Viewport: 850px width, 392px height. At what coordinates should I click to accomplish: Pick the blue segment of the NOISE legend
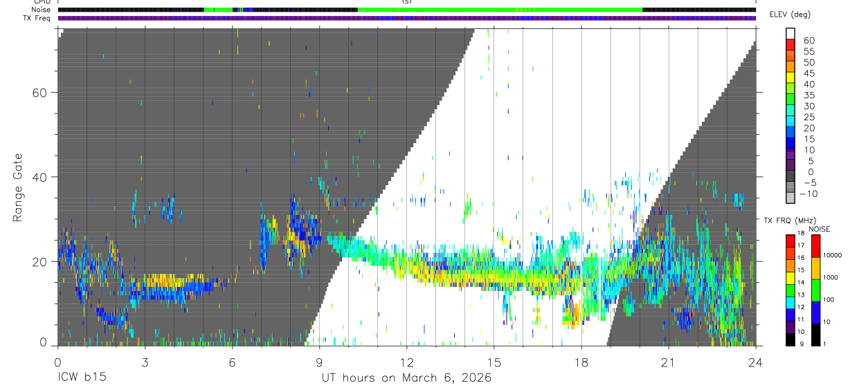(x=815, y=312)
